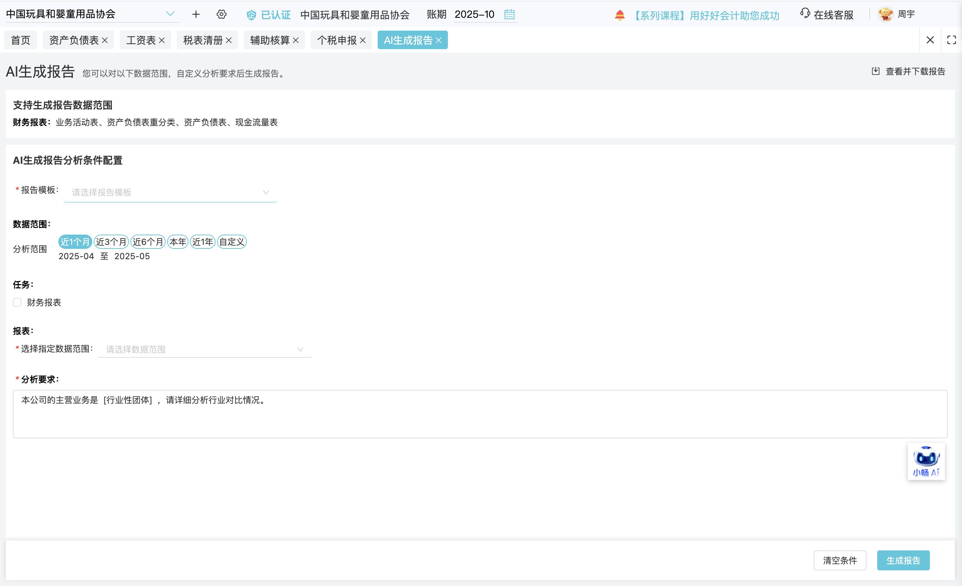Open the 小畅 AI robot assistant
Image resolution: width=962 pixels, height=586 pixels.
tap(926, 461)
